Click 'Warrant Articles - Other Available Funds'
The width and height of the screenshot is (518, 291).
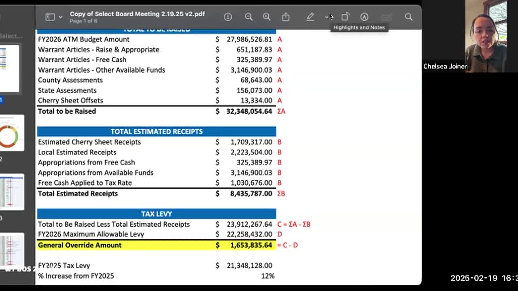(x=102, y=70)
